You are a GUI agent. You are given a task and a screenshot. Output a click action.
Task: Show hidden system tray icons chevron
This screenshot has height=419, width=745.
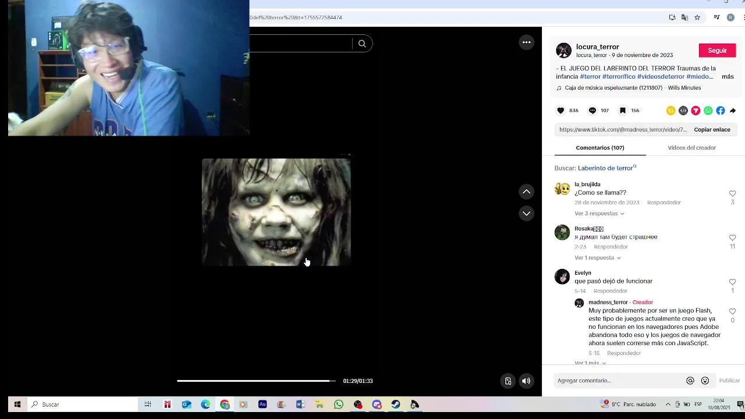point(668,404)
